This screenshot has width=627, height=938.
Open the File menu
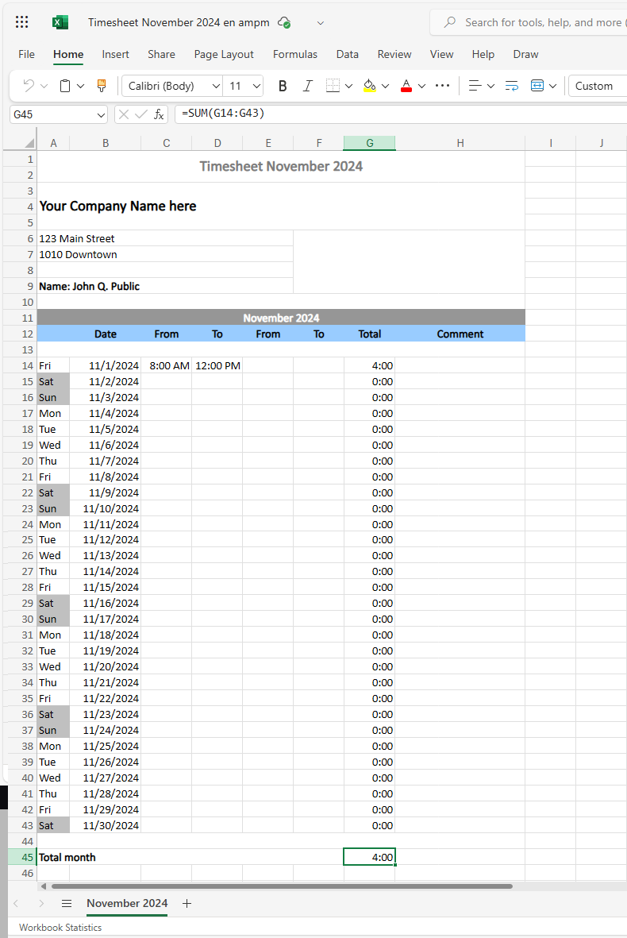pyautogui.click(x=26, y=54)
